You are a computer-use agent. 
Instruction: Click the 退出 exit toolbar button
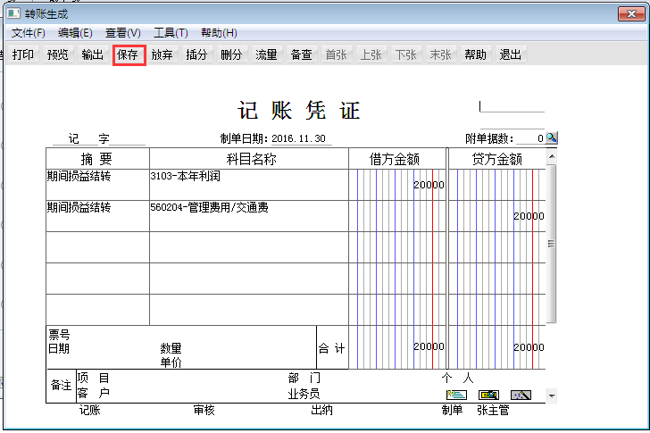pyautogui.click(x=511, y=54)
